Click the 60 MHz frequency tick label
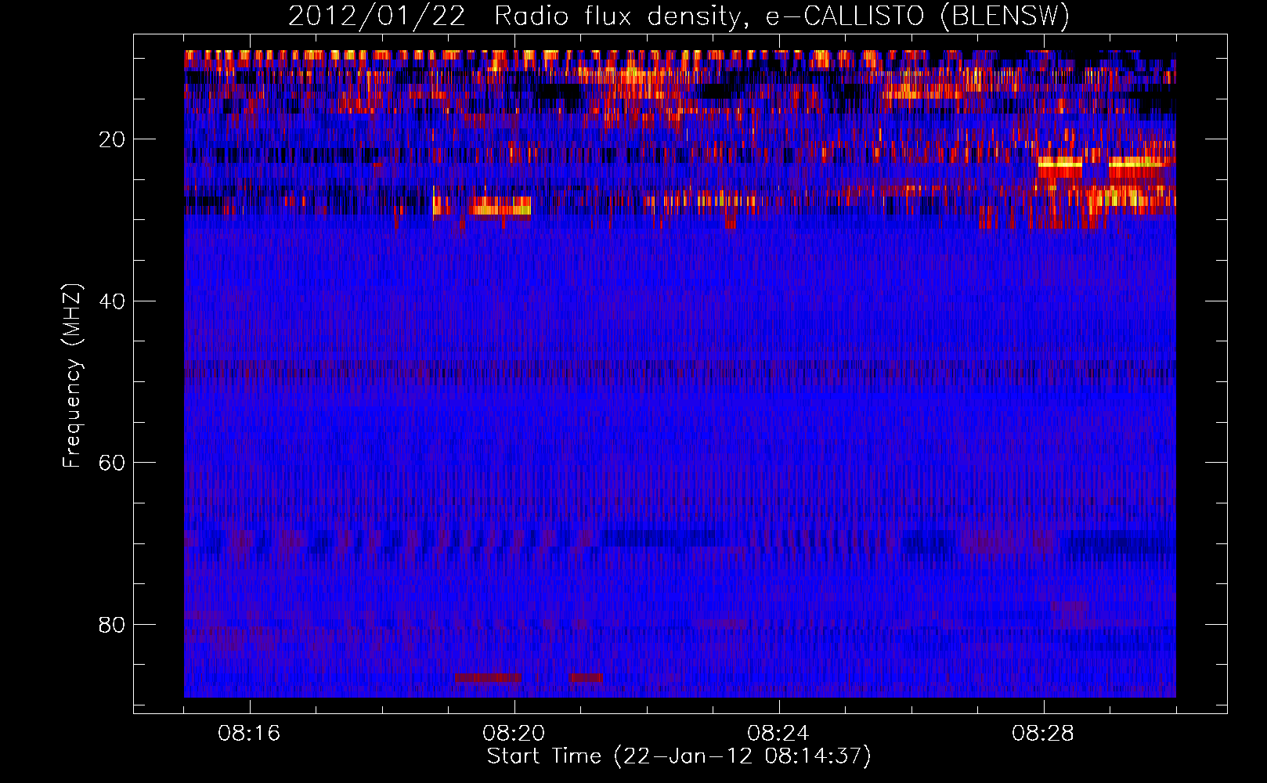The width and height of the screenshot is (1267, 783). [112, 463]
